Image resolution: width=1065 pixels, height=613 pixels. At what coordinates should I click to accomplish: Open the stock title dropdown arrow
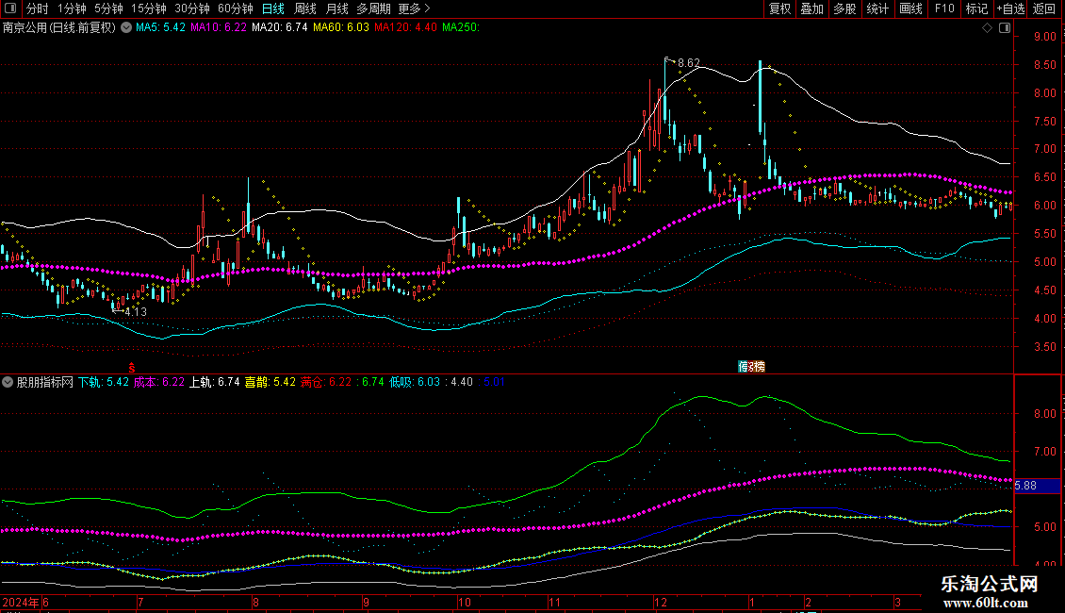point(126,27)
